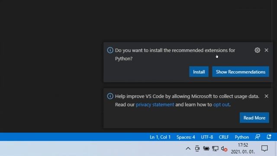This screenshot has height=156, width=277.
Task: Open the Read More button
Action: [254, 118]
